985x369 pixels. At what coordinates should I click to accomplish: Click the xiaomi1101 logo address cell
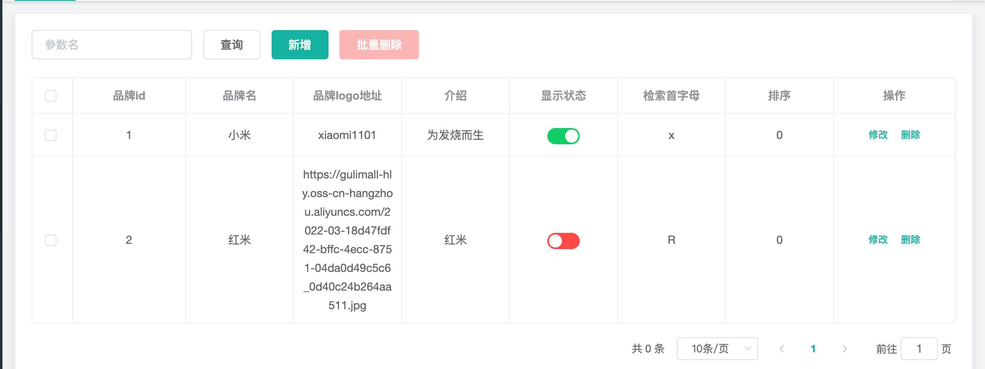pos(347,135)
